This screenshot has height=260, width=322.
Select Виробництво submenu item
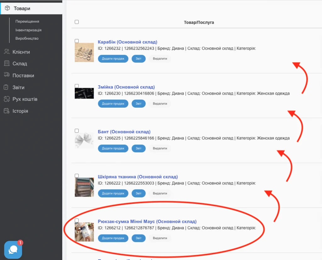(27, 38)
